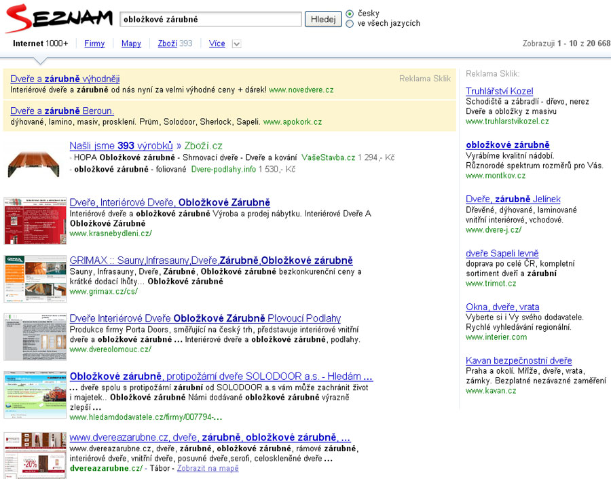The width and height of the screenshot is (611, 479).
Task: Visit www.novedvere.cz ad URL
Action: click(301, 90)
